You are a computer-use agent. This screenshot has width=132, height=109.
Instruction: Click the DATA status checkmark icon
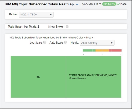coord(118,4)
